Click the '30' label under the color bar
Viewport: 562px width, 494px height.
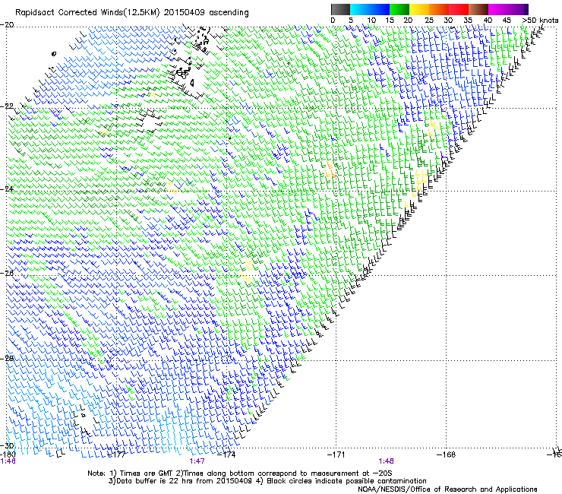[448, 21]
